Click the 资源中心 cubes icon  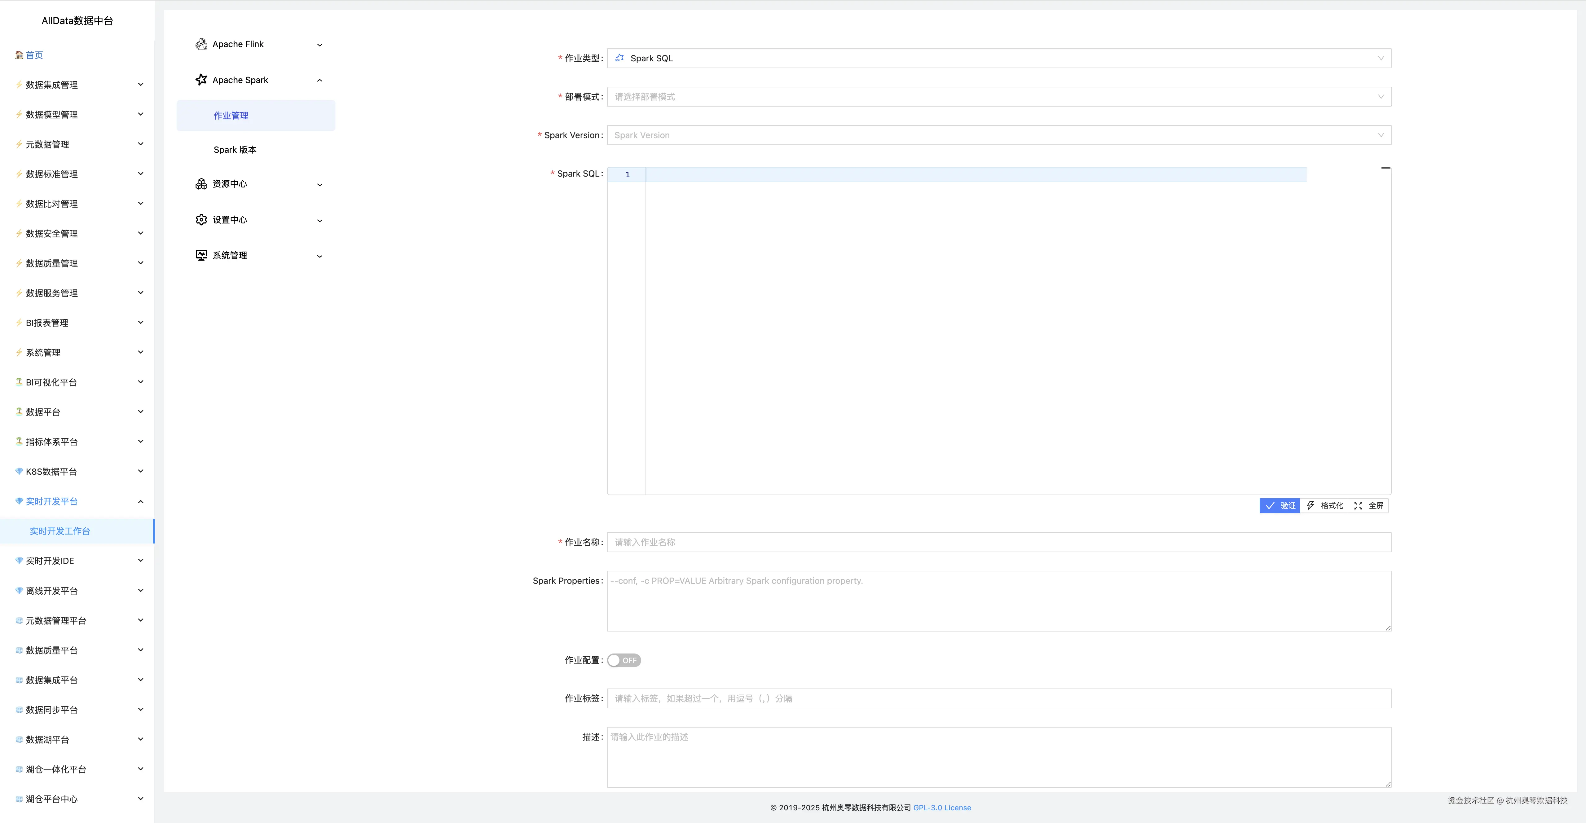coord(201,184)
